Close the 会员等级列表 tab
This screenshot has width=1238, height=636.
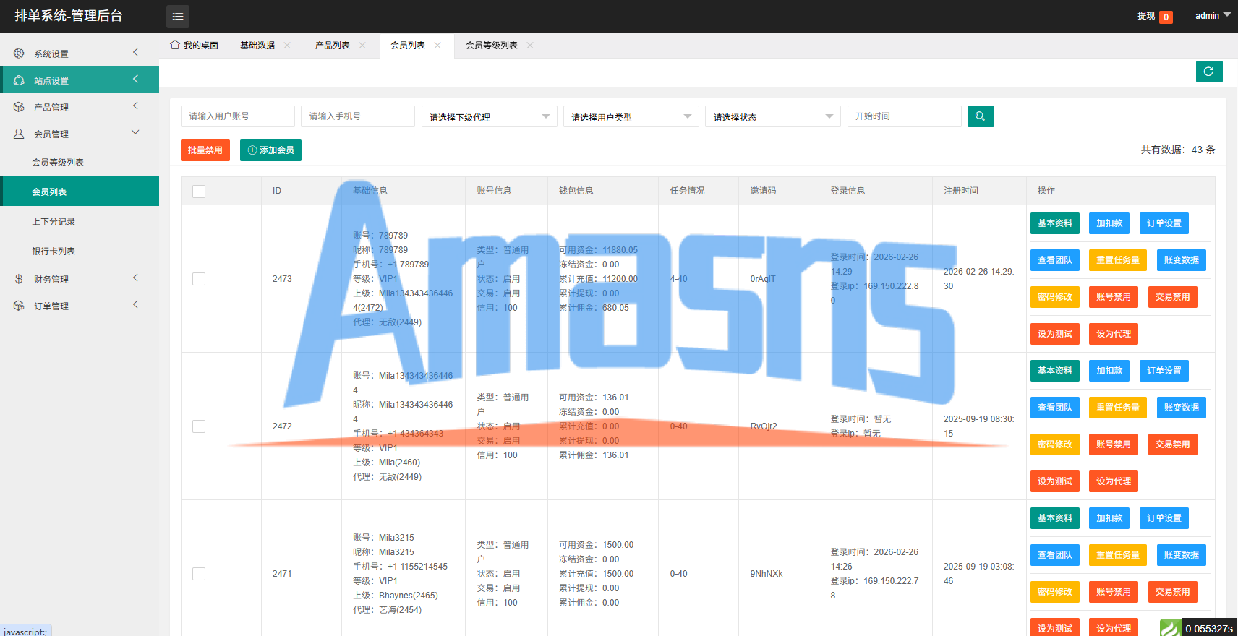530,45
